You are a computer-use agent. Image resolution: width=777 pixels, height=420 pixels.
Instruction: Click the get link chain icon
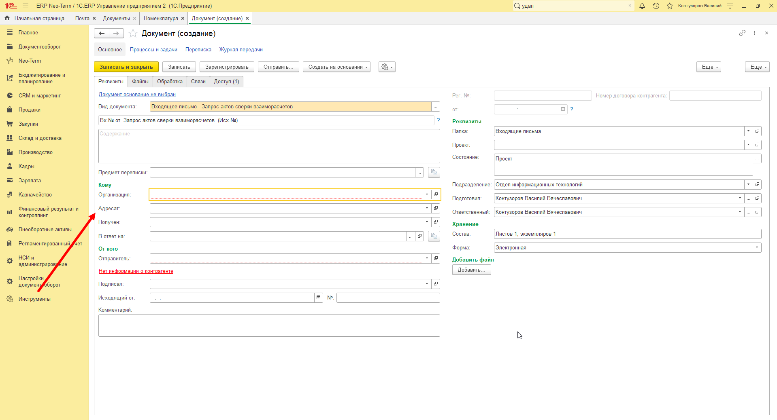click(x=742, y=33)
